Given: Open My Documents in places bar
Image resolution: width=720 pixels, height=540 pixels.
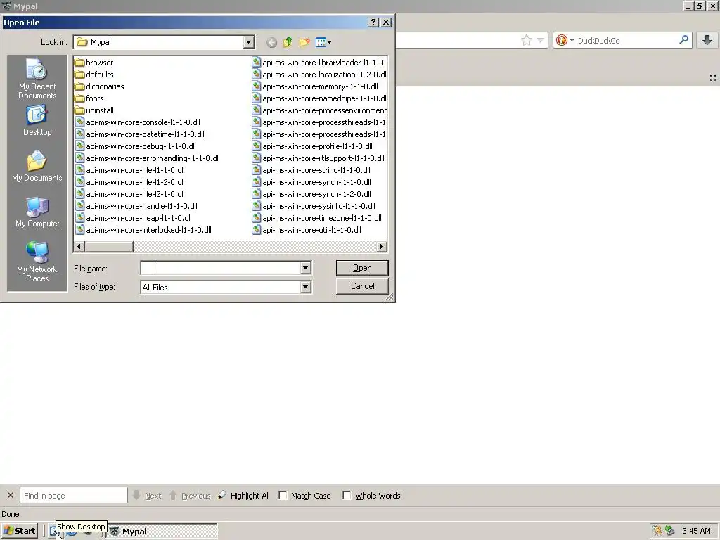Looking at the screenshot, I should 37,166.
